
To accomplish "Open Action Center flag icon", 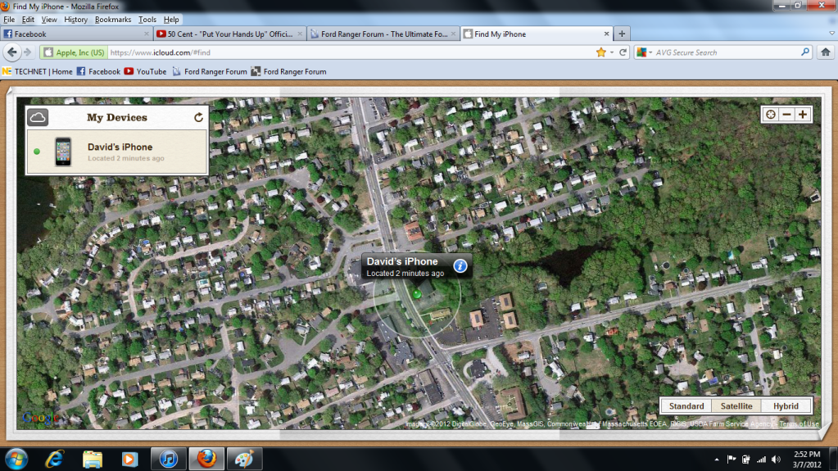I will pyautogui.click(x=732, y=460).
